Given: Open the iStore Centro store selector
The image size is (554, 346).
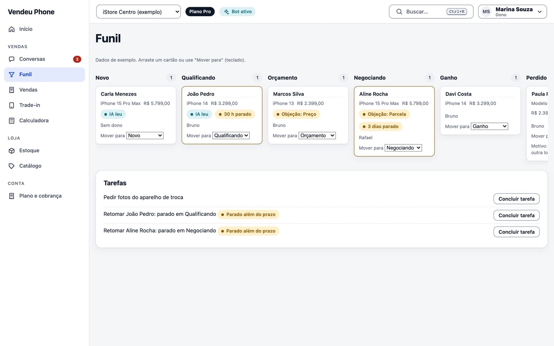Looking at the screenshot, I should [138, 12].
